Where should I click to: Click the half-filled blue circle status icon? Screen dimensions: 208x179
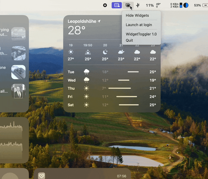186,5
